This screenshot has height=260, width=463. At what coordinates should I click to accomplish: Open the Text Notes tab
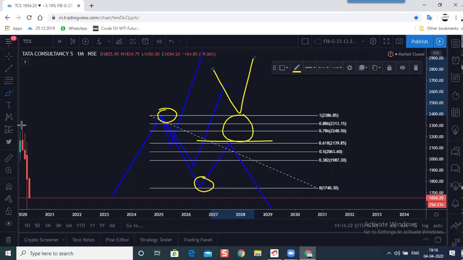[83, 240]
